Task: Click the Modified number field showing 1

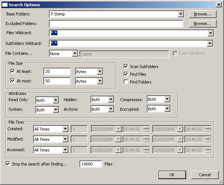Action: (x=79, y=139)
